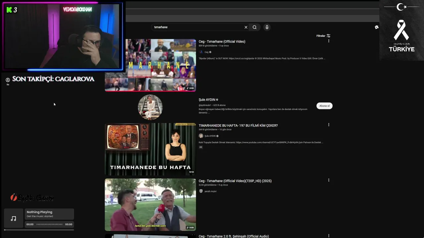Click the magnifier search button

254,27
